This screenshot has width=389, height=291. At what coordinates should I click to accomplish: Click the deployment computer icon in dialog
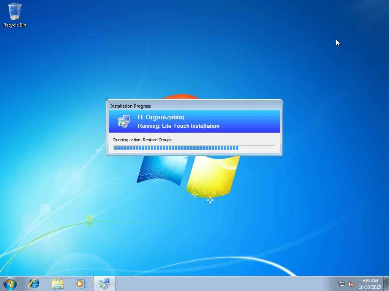(x=124, y=121)
